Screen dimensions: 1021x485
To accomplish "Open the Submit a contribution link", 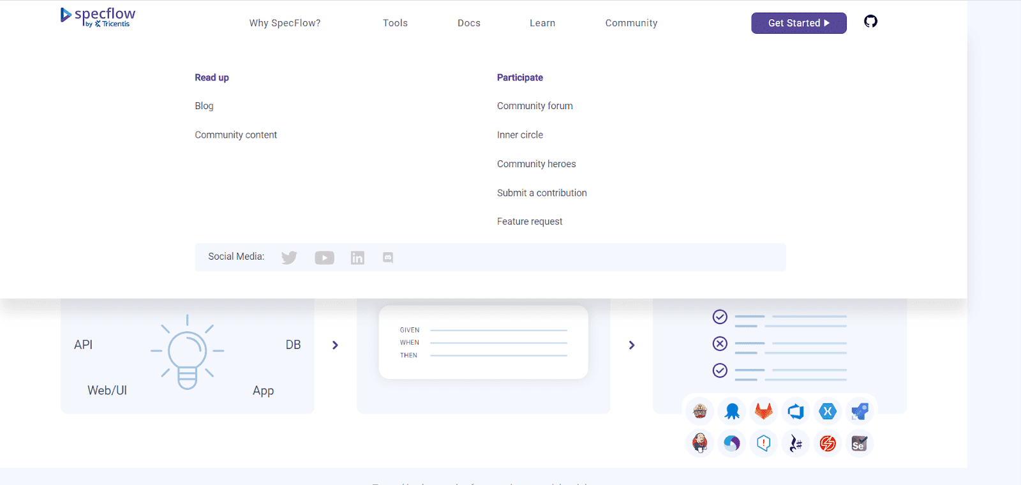I will [x=542, y=193].
